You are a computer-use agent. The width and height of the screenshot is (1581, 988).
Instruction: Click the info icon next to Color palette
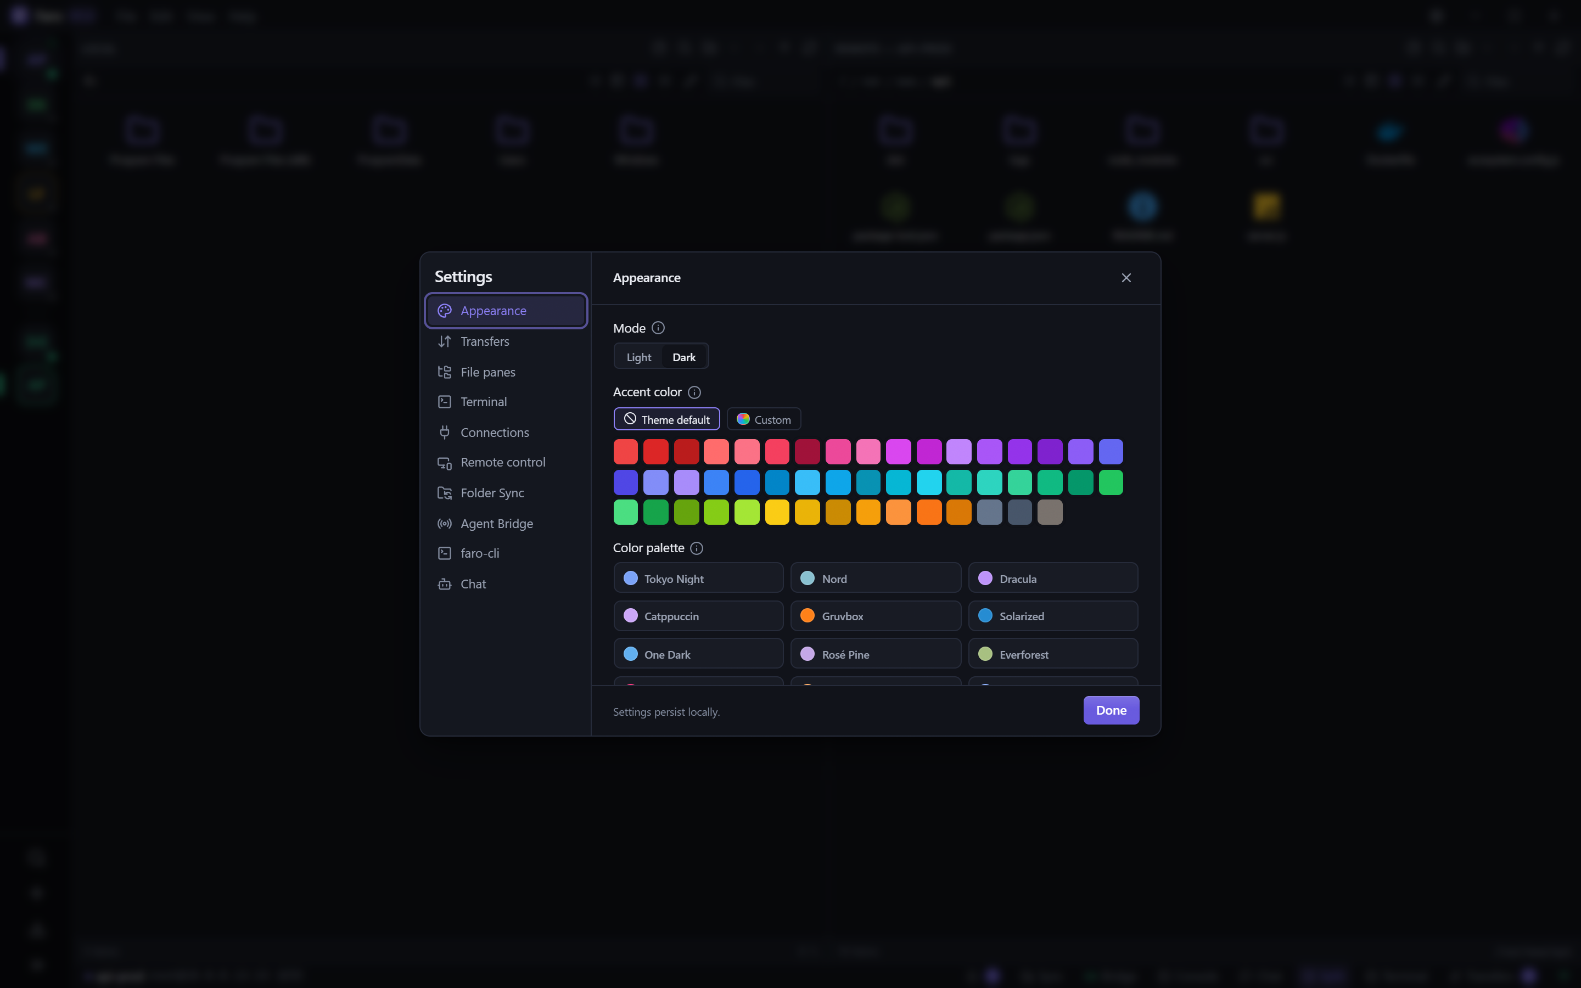tap(697, 548)
